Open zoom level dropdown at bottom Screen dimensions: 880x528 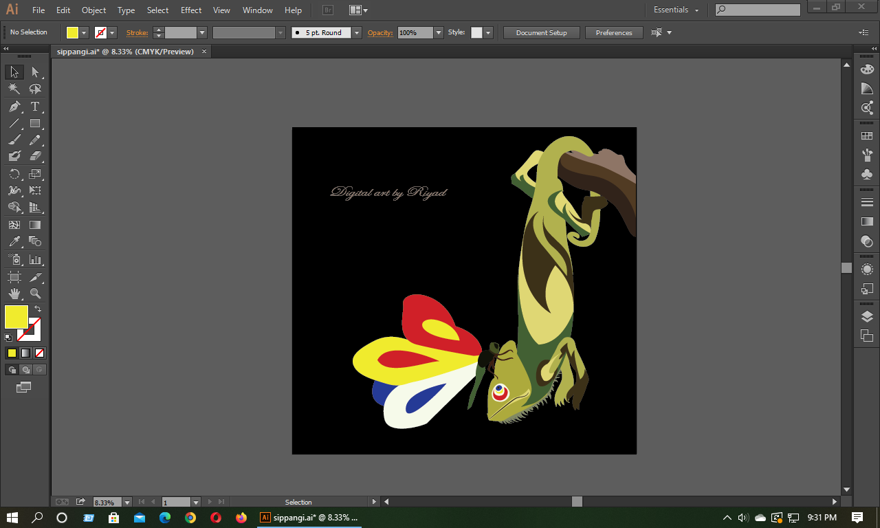tap(127, 503)
